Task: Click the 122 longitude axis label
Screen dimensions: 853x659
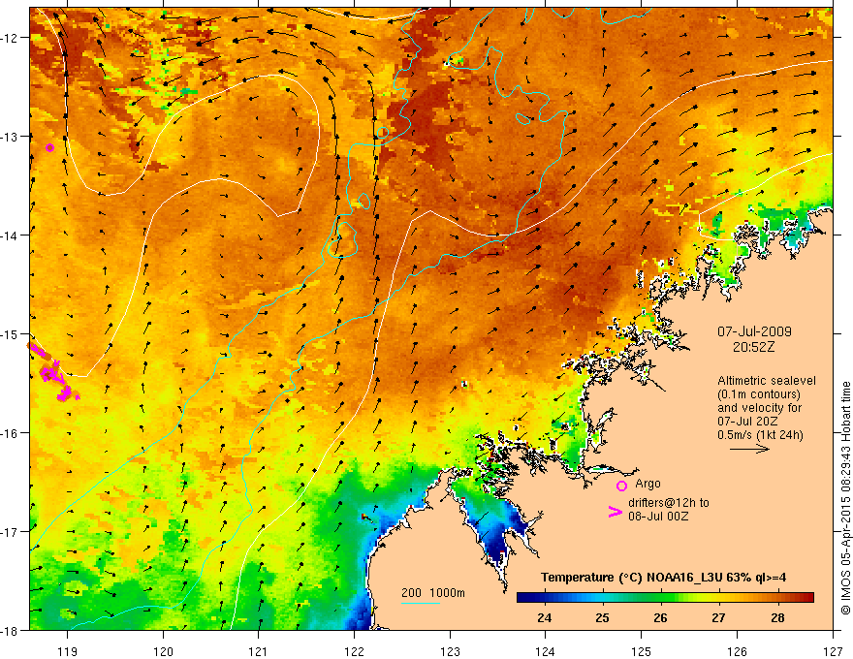Action: click(x=354, y=651)
